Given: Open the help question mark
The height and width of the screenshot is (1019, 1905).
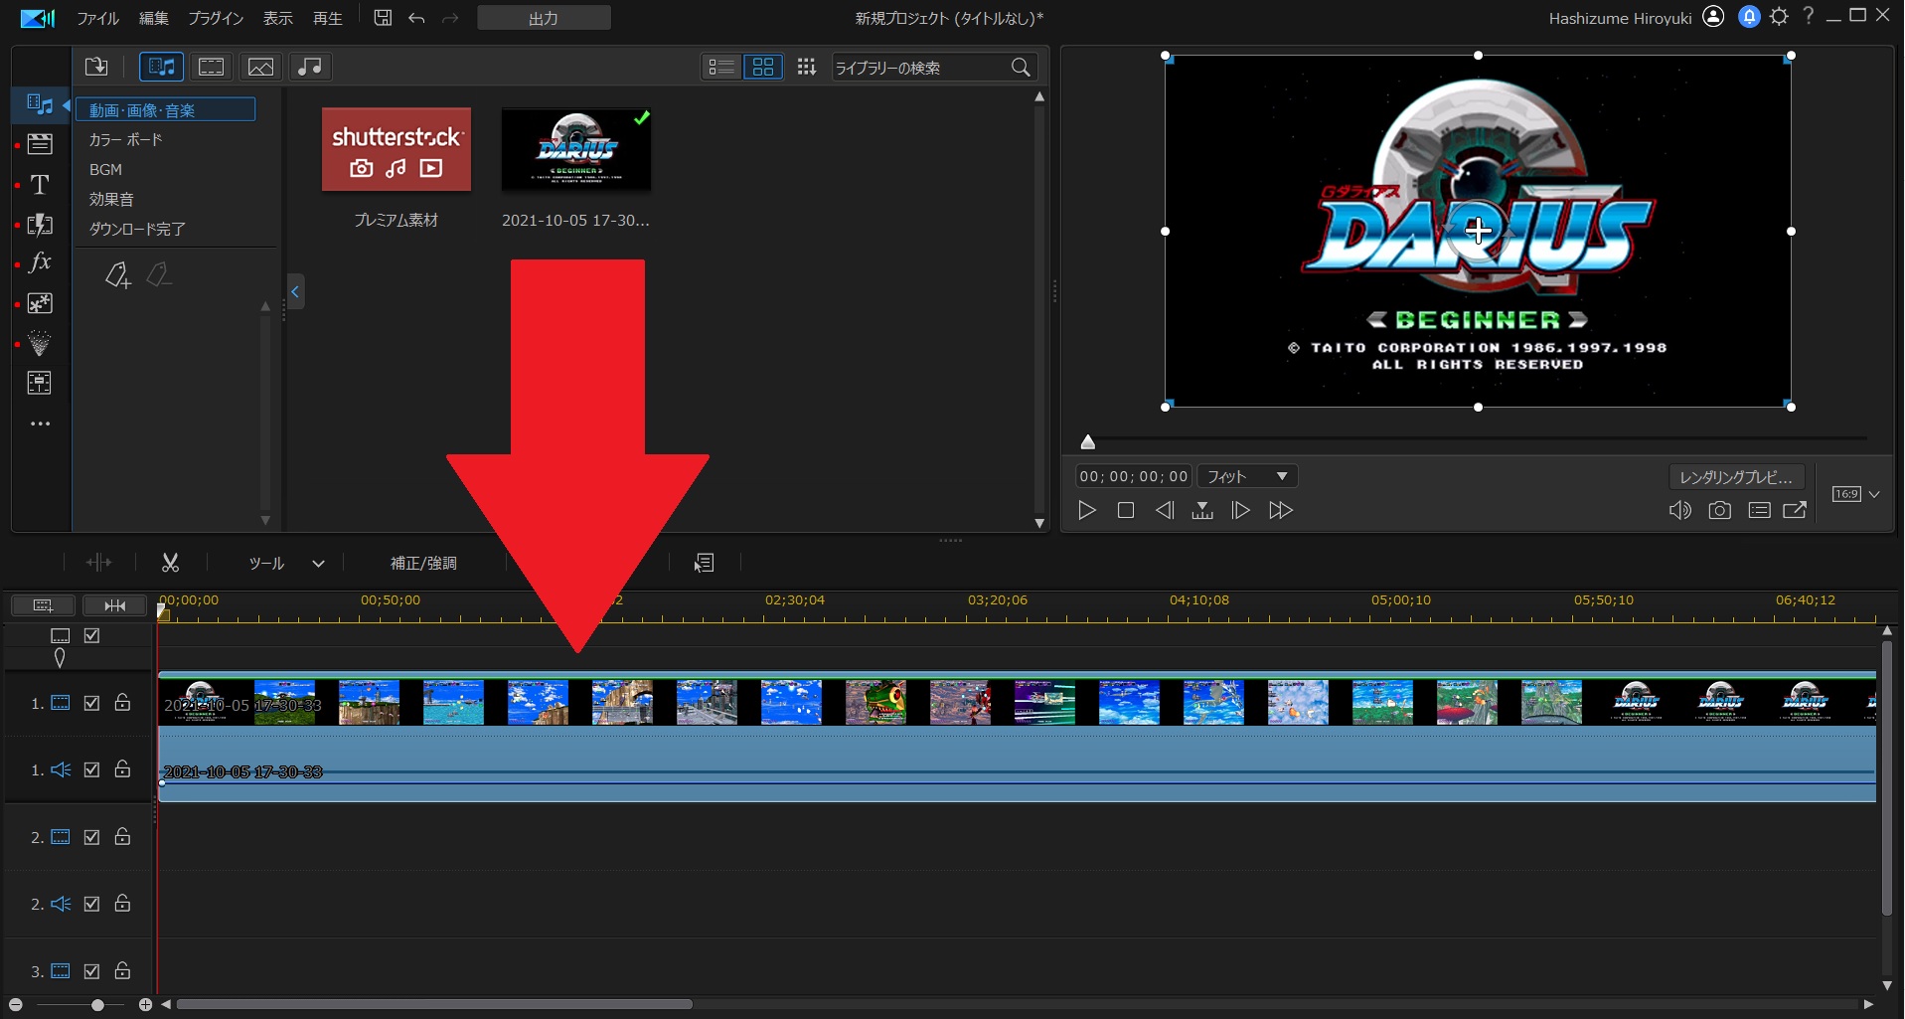Looking at the screenshot, I should coord(1809,17).
